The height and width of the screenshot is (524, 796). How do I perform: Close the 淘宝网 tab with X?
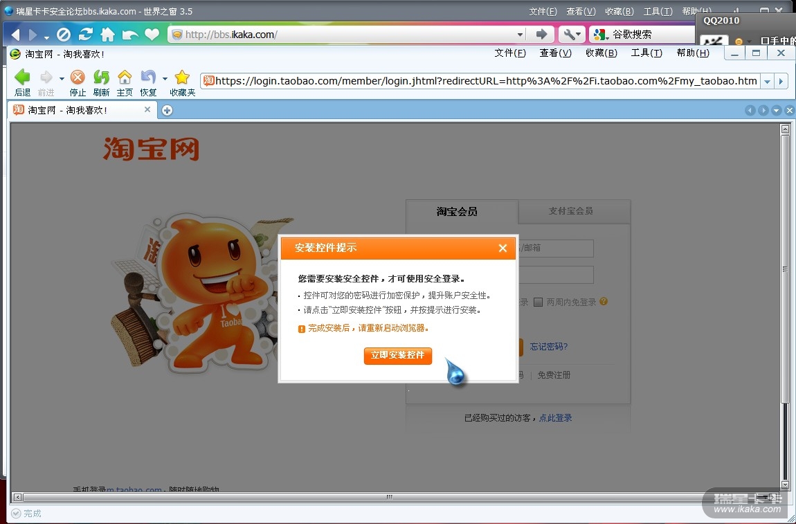tap(147, 109)
